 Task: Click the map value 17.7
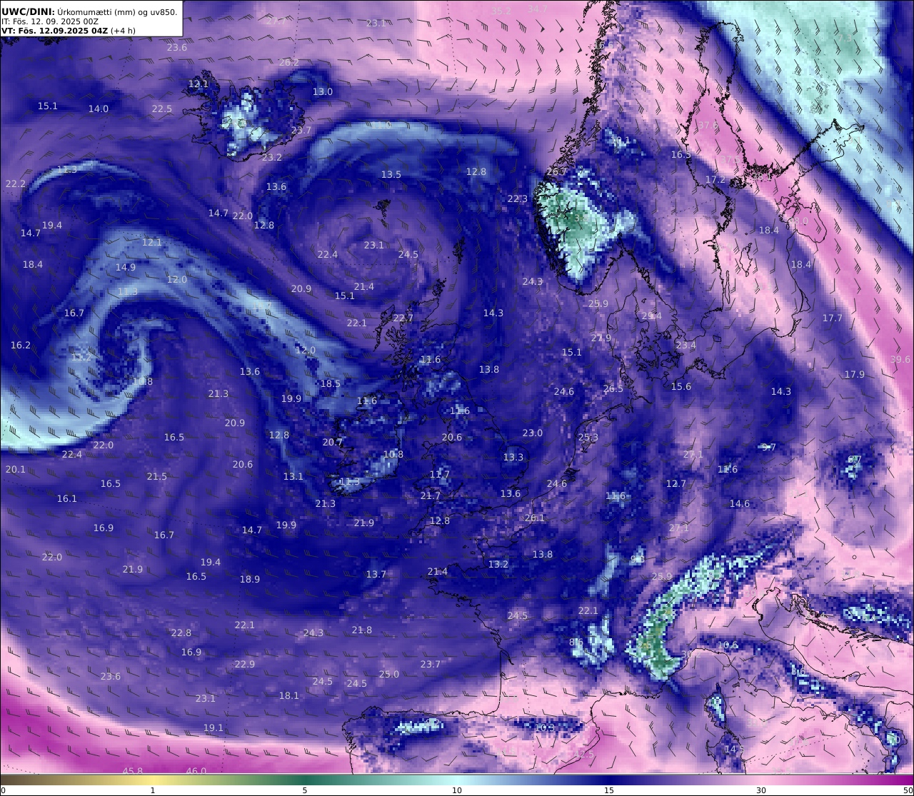[x=833, y=318]
